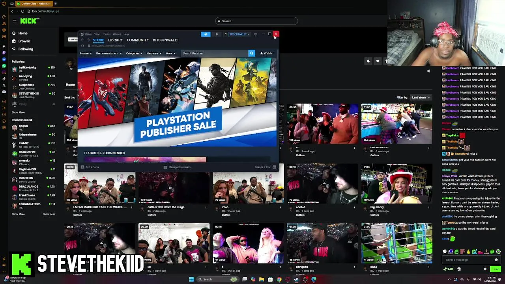Expand Steam More dropdown
The image size is (505, 284).
pos(170,53)
